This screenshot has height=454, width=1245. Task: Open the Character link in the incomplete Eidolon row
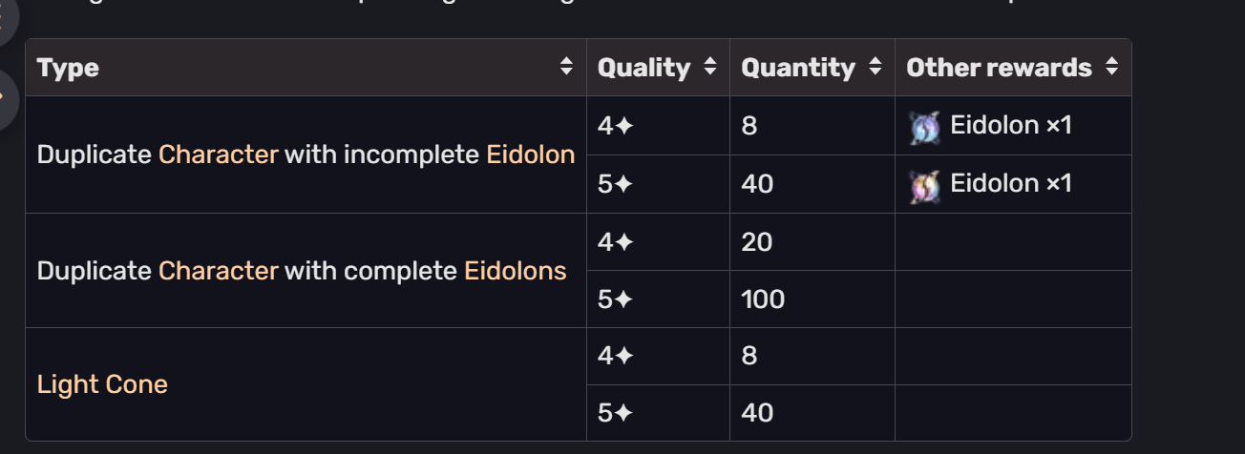pyautogui.click(x=219, y=155)
